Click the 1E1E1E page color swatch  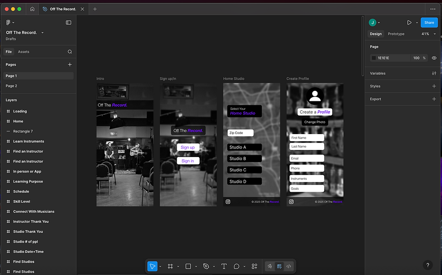pyautogui.click(x=373, y=58)
